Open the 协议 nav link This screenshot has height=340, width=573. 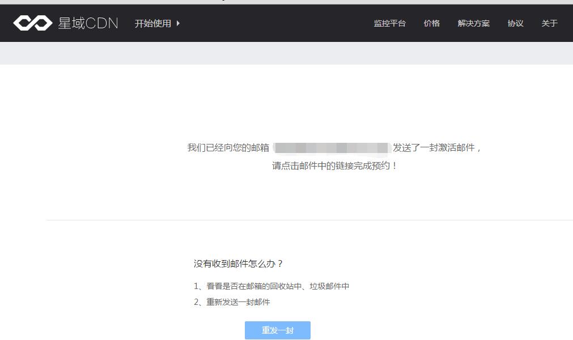pyautogui.click(x=515, y=23)
